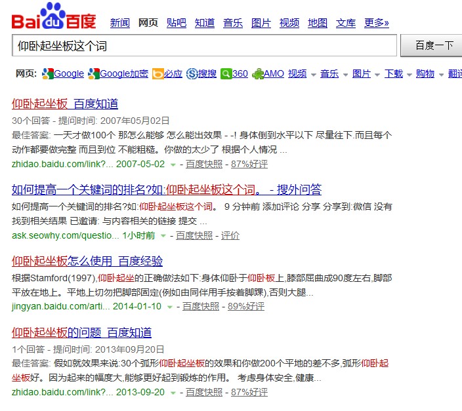The height and width of the screenshot is (411, 462).
Task: Click the Google search engine icon
Action: click(47, 74)
